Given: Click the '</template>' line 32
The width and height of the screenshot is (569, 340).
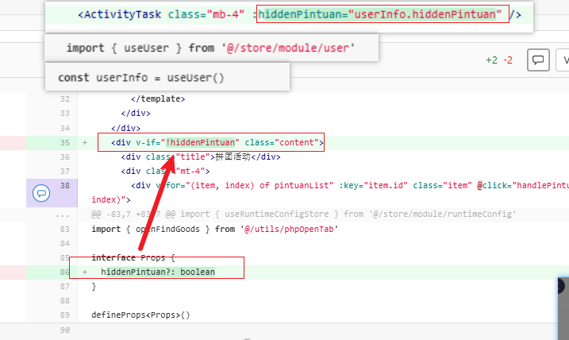Looking at the screenshot, I should [x=158, y=99].
